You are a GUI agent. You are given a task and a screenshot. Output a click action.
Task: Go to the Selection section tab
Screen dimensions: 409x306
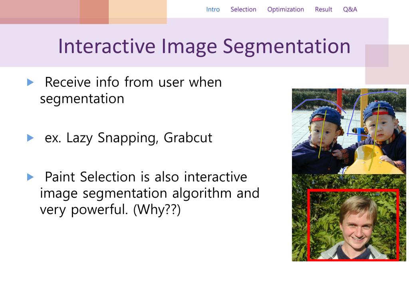243,10
